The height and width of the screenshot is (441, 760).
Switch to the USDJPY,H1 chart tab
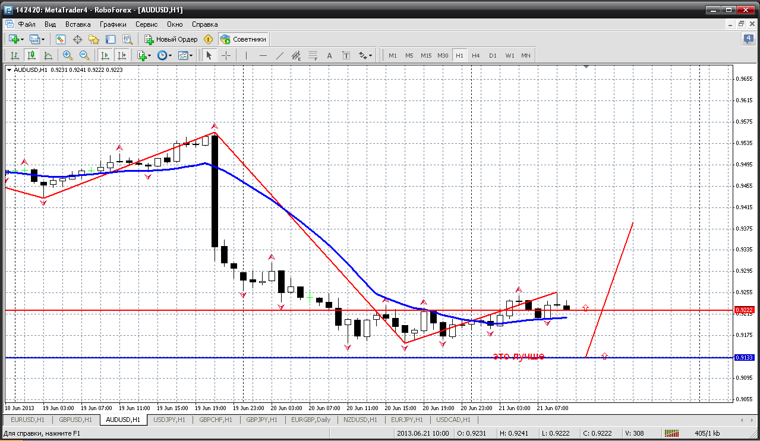pyautogui.click(x=169, y=420)
